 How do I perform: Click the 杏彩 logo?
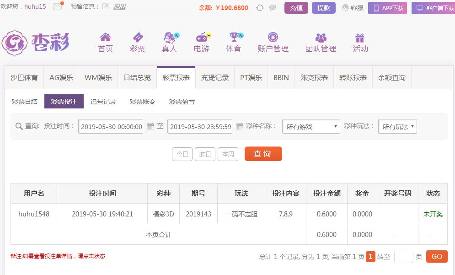tap(35, 43)
